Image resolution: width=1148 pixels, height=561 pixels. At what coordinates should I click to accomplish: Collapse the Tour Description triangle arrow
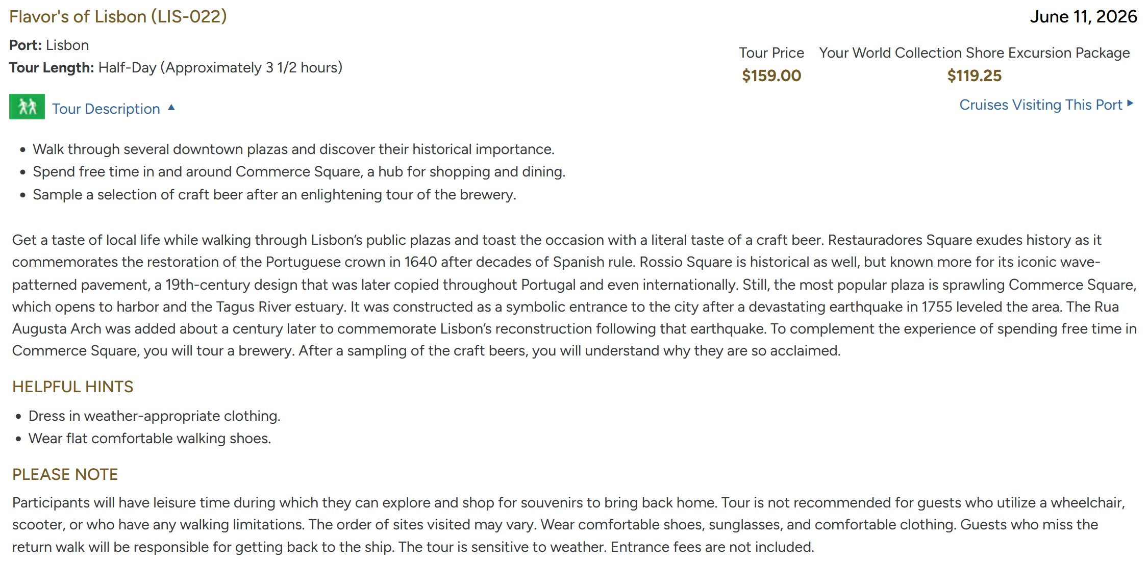pos(171,108)
